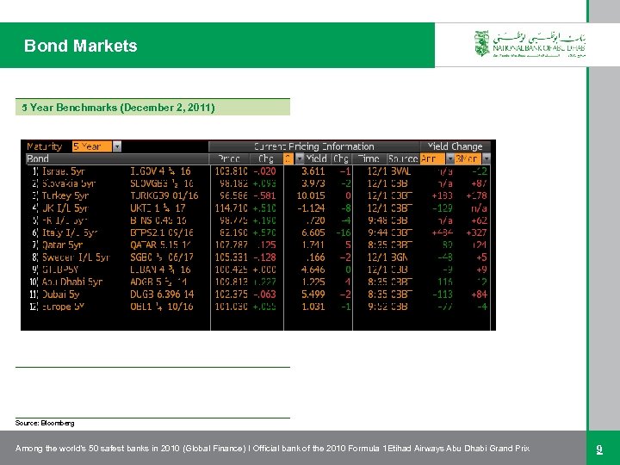Click ticker QATAR 5.15 14
620x465 pixels.
pyautogui.click(x=161, y=245)
